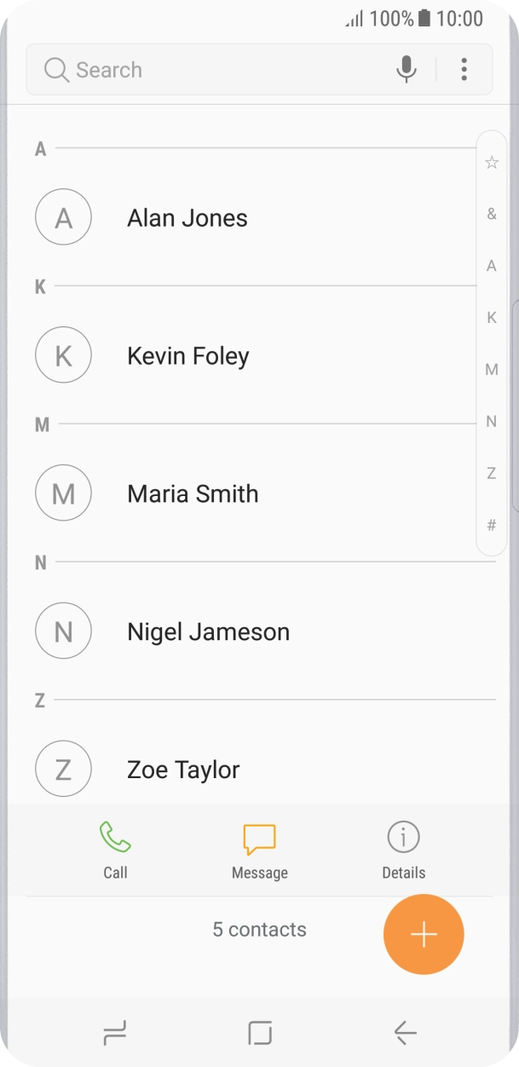The width and height of the screenshot is (519, 1067).
Task: Jump to letter Z in index scrollbar
Action: (492, 473)
